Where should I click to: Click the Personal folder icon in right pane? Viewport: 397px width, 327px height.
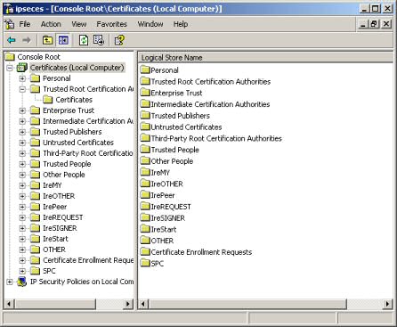point(145,70)
